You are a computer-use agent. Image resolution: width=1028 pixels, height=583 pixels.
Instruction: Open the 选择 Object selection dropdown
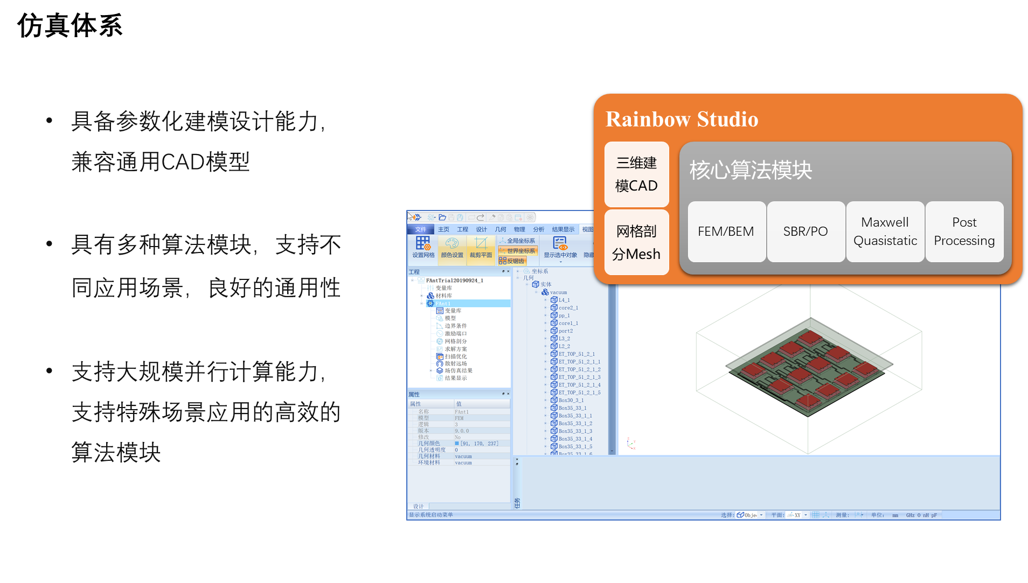(761, 515)
